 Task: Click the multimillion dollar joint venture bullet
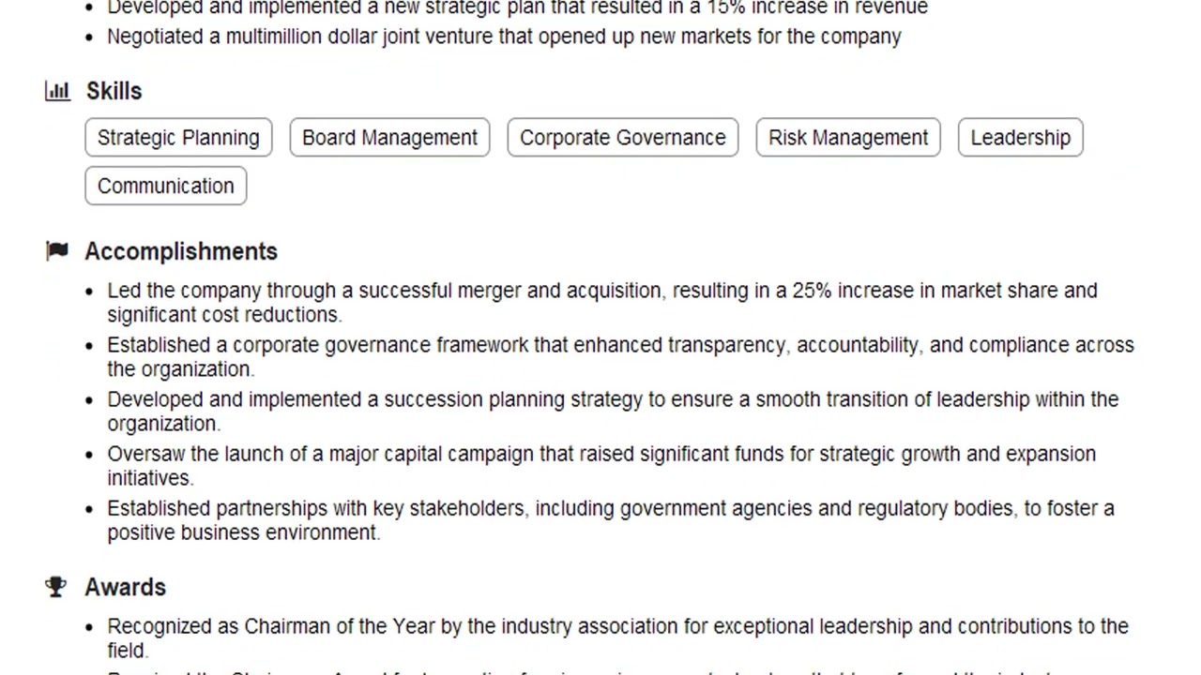click(504, 37)
